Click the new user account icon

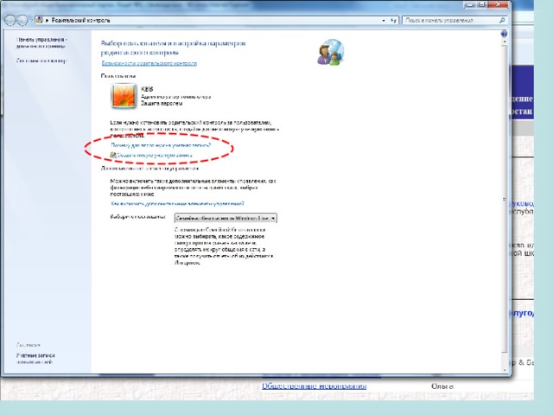tap(114, 156)
